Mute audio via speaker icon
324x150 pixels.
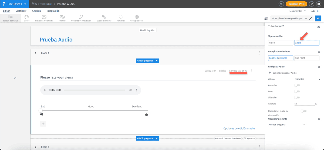tap(130, 90)
